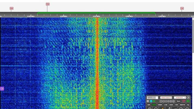Select USB demodulation mode

tap(171, 105)
